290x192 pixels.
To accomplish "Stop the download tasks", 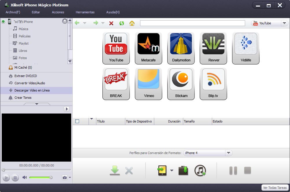I will pyautogui.click(x=247, y=170).
